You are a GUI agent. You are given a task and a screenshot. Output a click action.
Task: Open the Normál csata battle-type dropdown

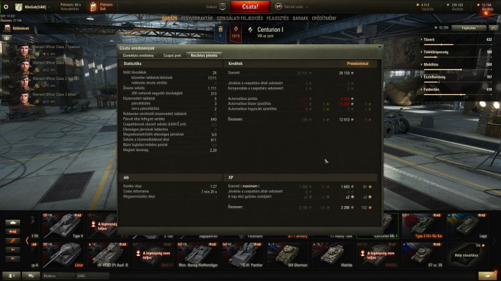(x=292, y=7)
